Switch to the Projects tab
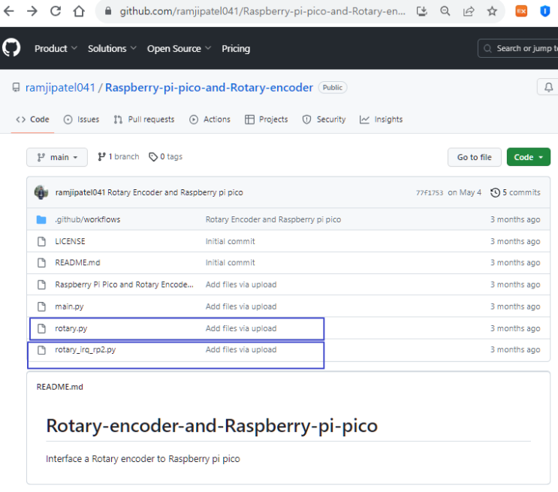The image size is (558, 492). [x=266, y=119]
